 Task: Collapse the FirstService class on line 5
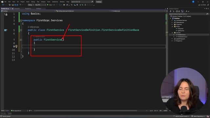[x=21, y=30]
